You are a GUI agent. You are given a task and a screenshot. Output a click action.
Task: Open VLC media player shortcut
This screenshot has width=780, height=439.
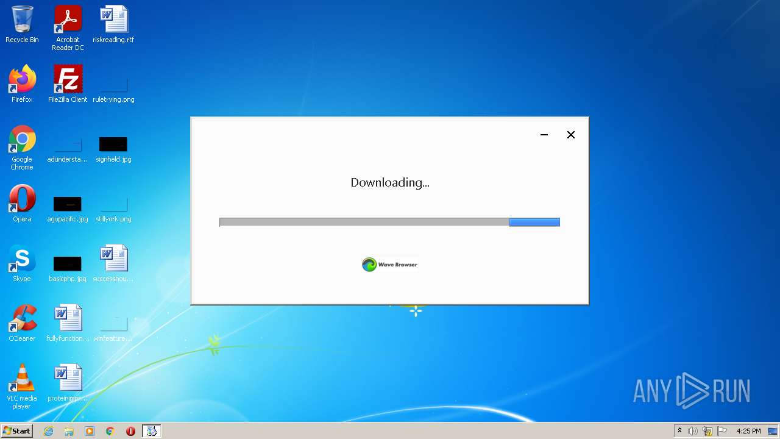[x=22, y=387]
